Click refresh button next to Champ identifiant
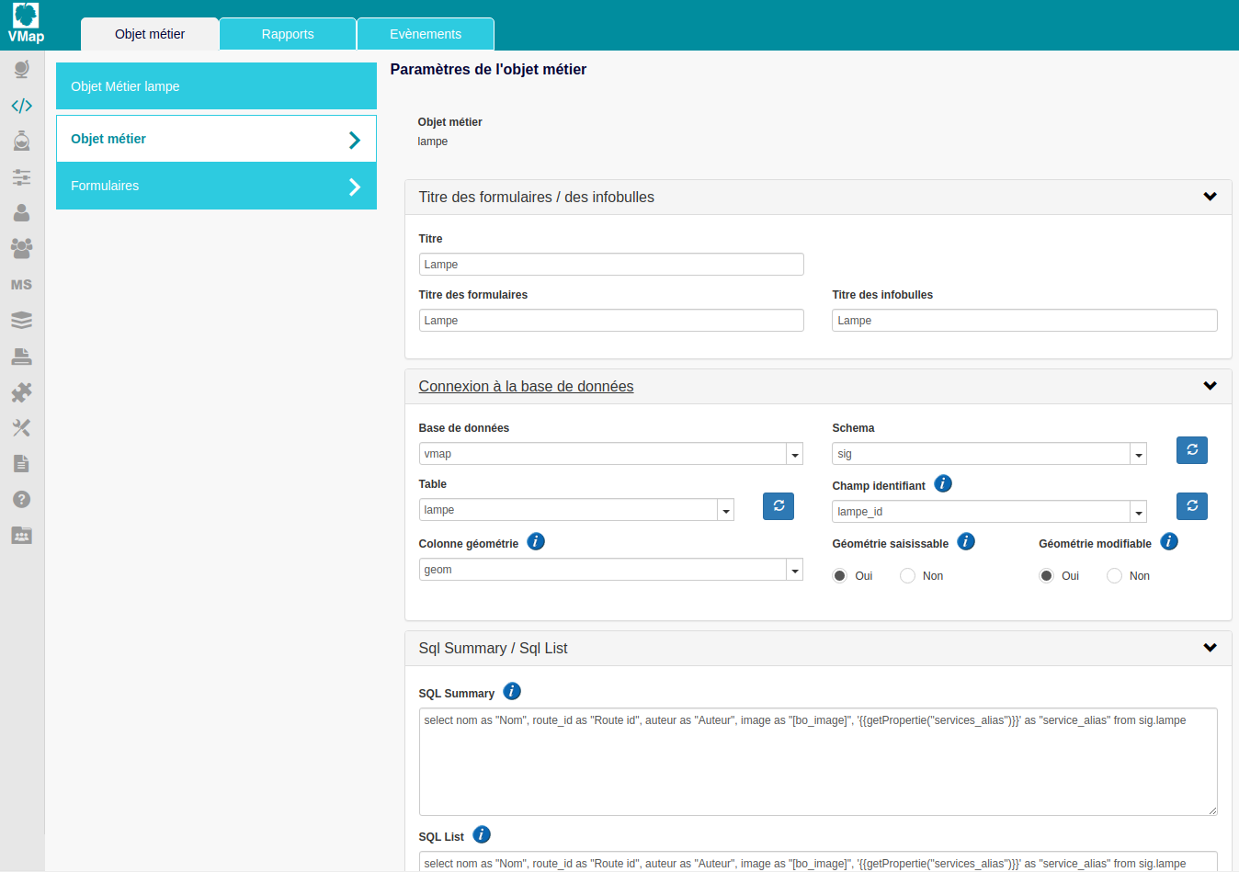Image resolution: width=1239 pixels, height=872 pixels. 1192,506
